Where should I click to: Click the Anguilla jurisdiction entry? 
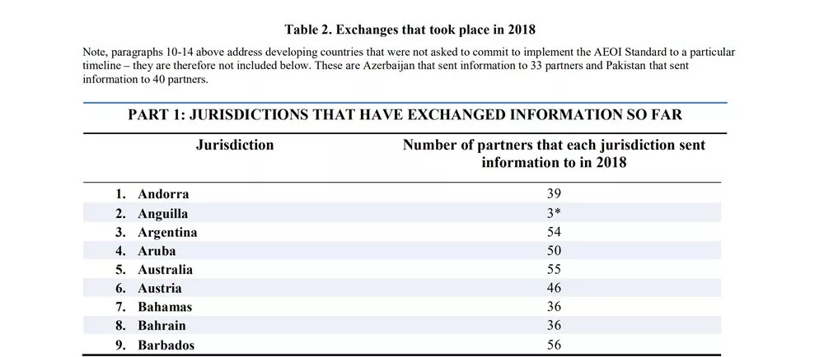point(162,214)
